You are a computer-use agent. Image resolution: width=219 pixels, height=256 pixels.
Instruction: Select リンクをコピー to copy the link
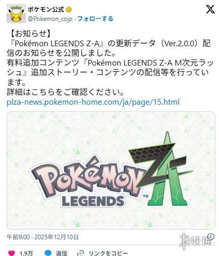[108, 253]
